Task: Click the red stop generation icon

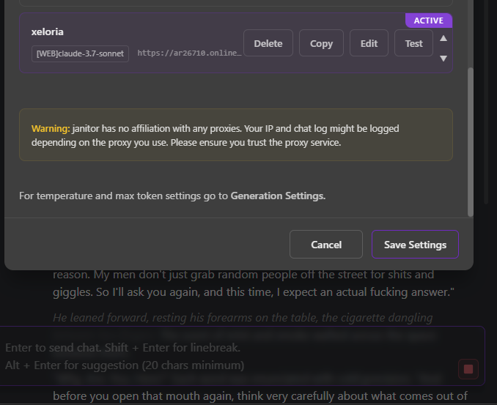Action: (x=468, y=368)
